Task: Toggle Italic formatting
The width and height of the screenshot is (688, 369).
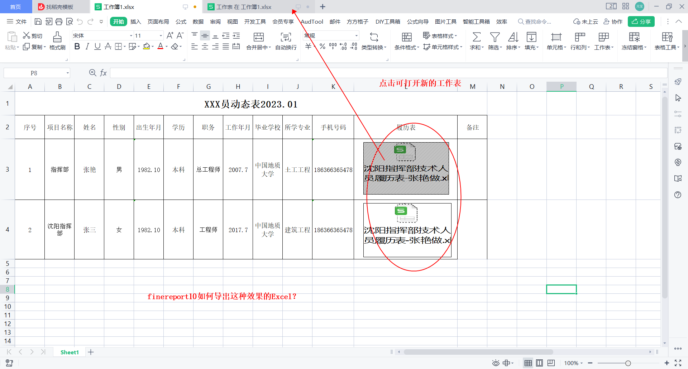Action: click(87, 47)
